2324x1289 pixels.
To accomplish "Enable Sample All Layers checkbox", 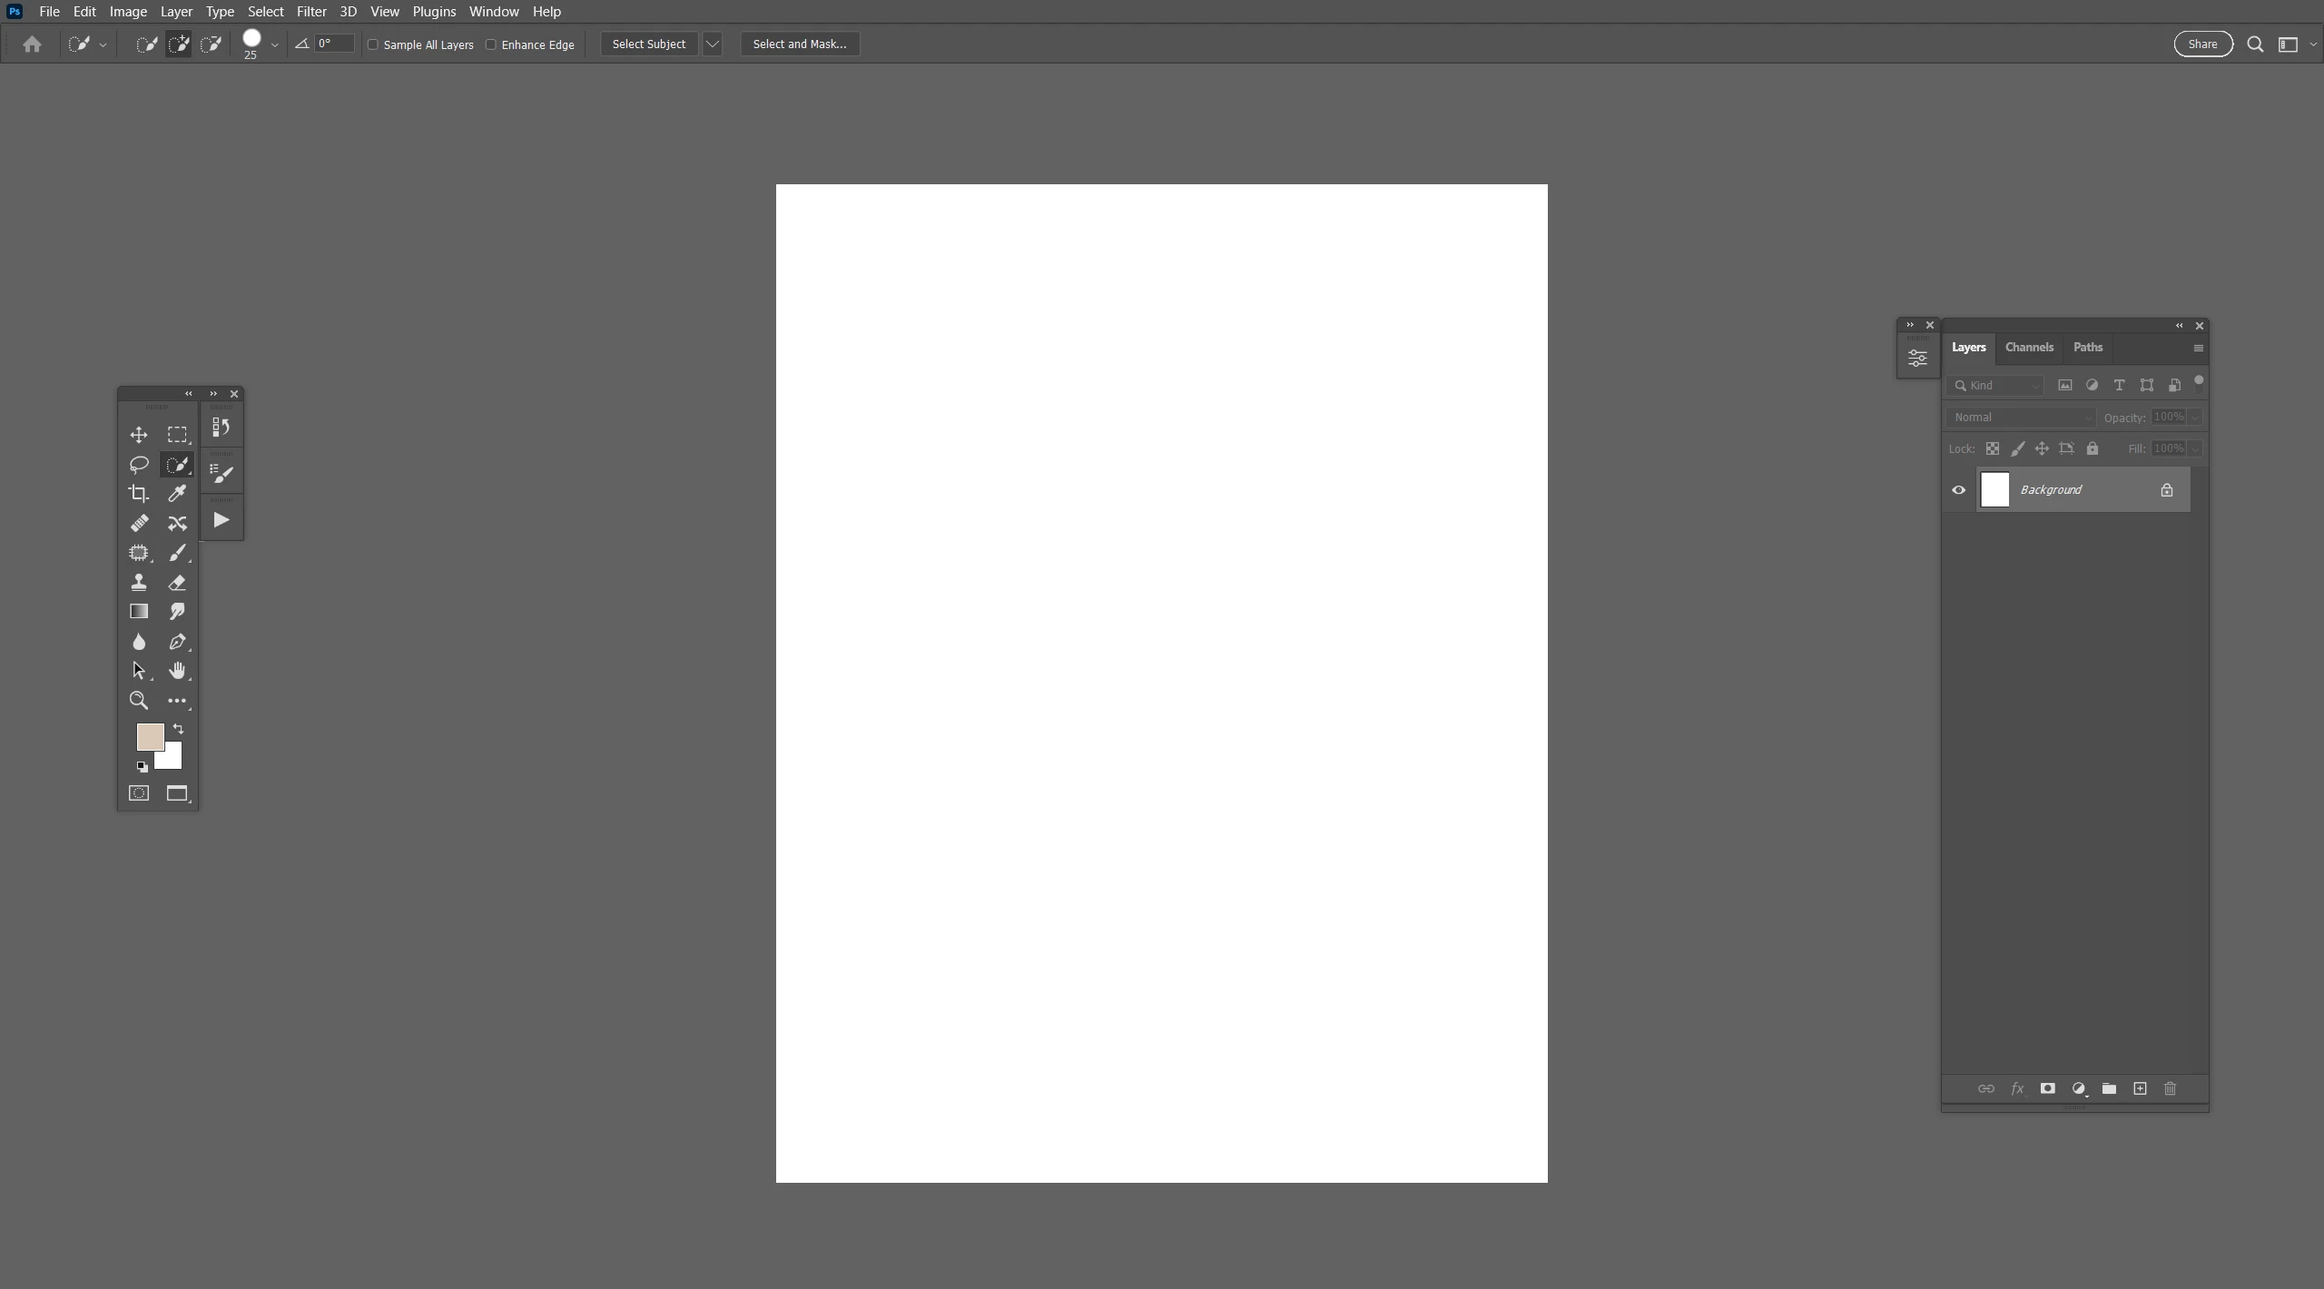I will (373, 44).
